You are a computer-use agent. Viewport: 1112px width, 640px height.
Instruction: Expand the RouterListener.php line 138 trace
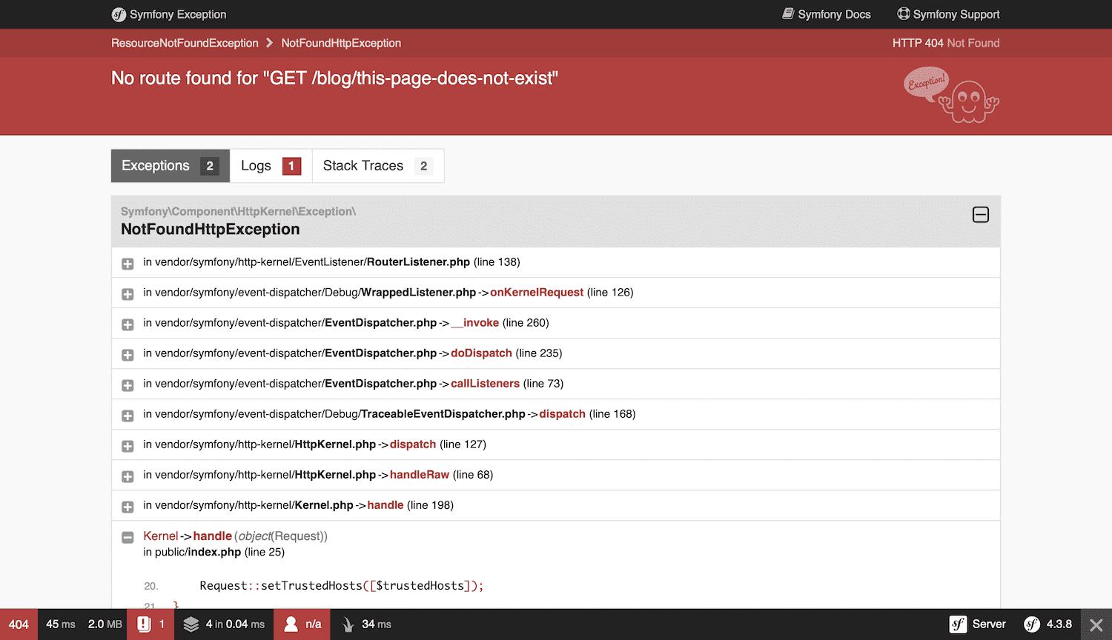coord(128,264)
